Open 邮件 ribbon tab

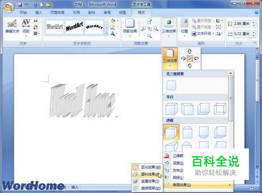pyautogui.click(x=92, y=13)
